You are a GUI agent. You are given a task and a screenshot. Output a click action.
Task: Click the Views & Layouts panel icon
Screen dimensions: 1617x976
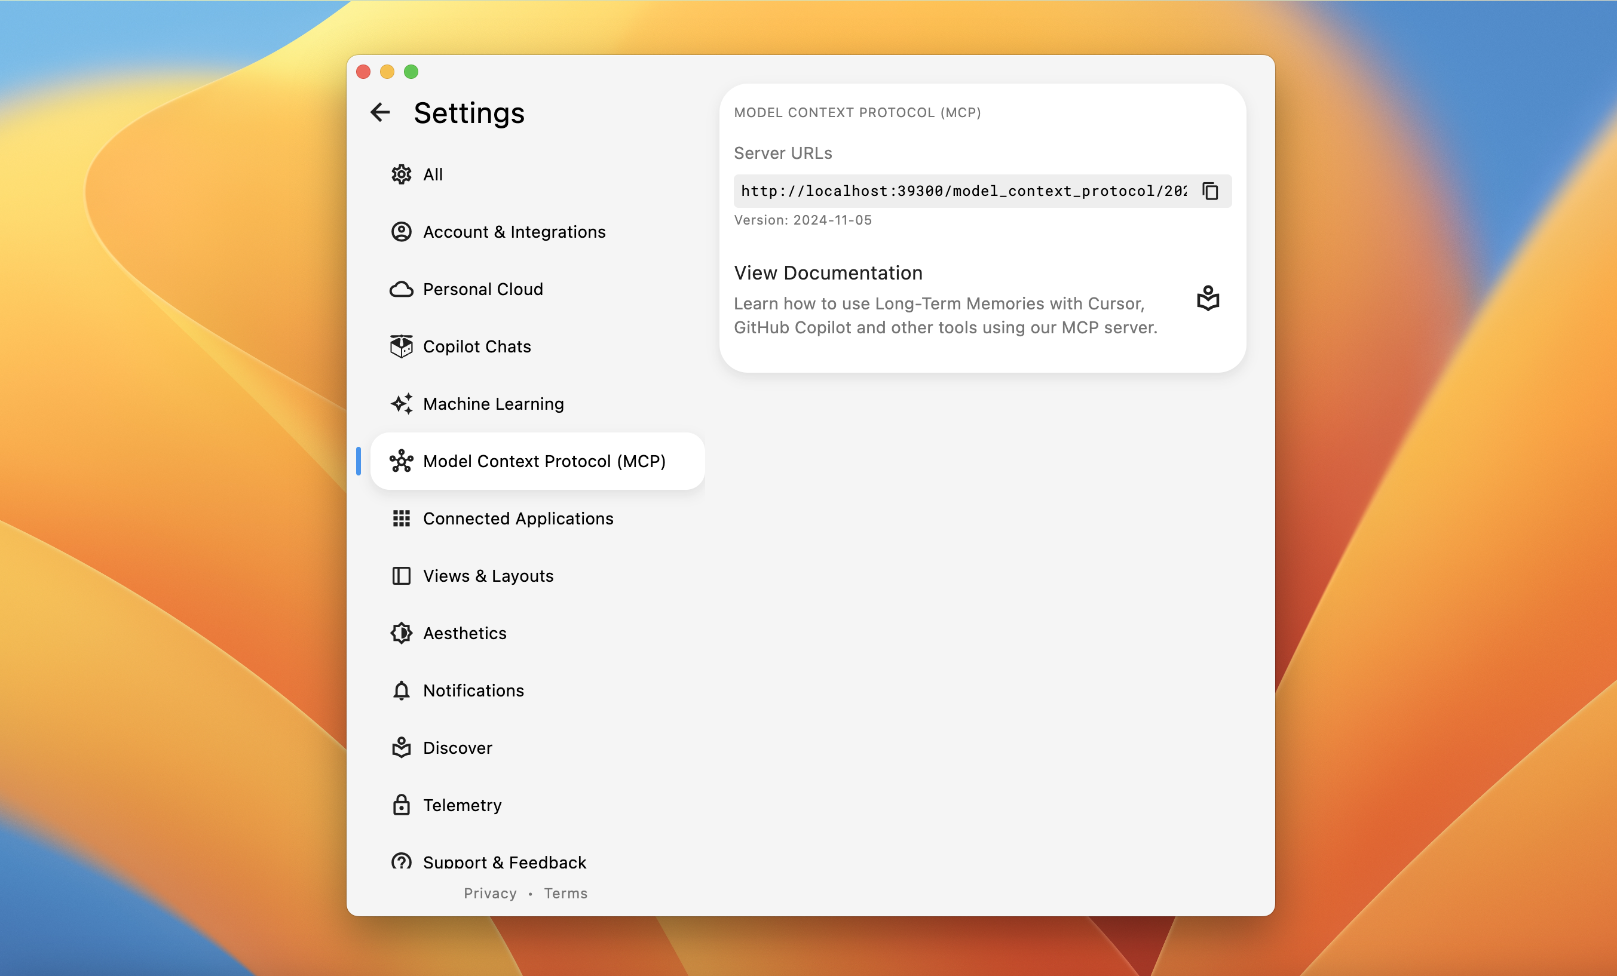(x=401, y=576)
